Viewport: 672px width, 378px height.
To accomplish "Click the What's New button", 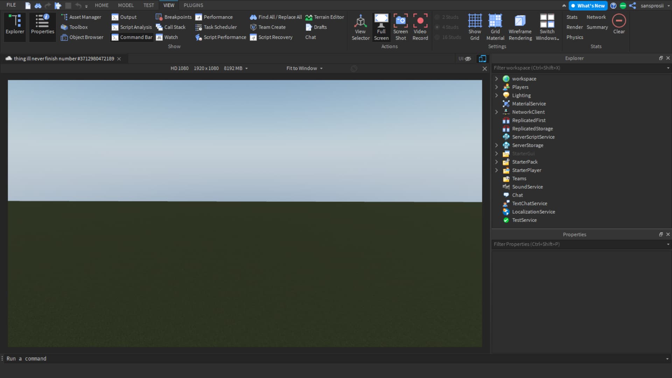I will (x=588, y=6).
